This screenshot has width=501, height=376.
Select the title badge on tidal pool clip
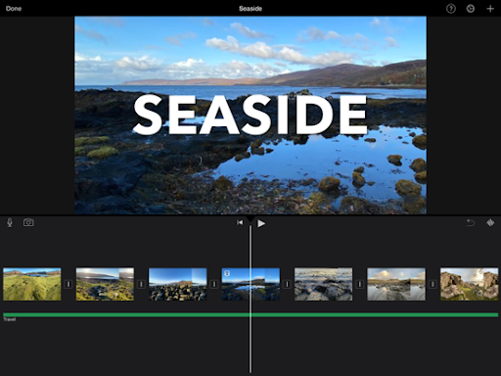point(227,273)
